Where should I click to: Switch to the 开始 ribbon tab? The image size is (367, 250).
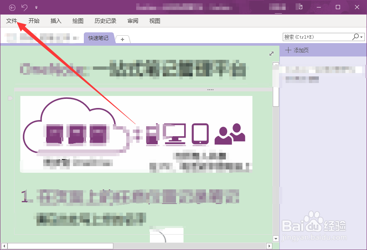click(34, 21)
